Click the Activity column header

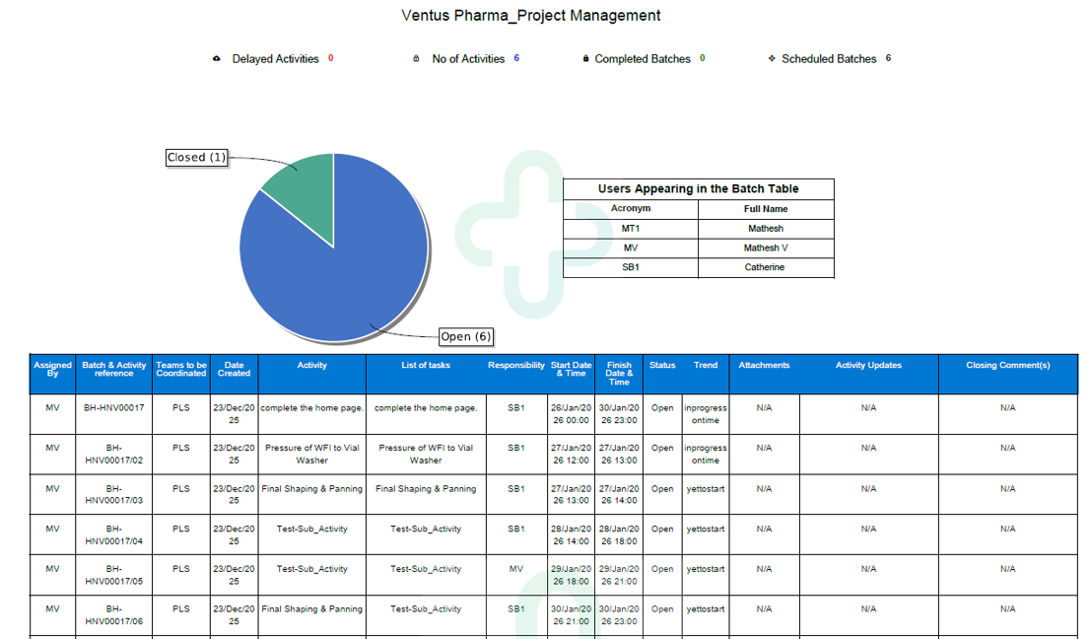pos(311,366)
